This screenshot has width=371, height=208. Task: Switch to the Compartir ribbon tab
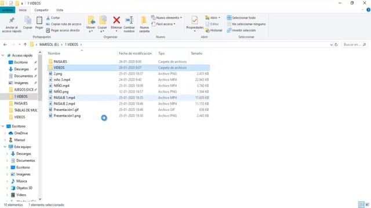point(41,10)
